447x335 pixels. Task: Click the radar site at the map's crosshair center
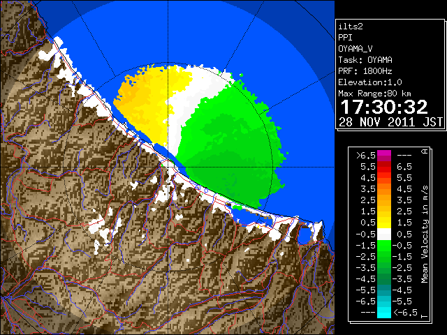pos(168,167)
